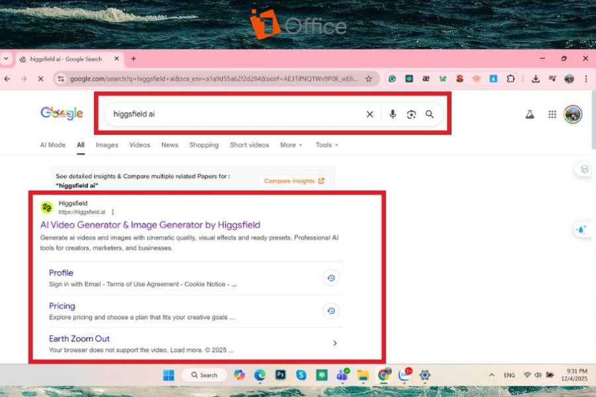Open the Grammarly extension icon

(x=392, y=79)
